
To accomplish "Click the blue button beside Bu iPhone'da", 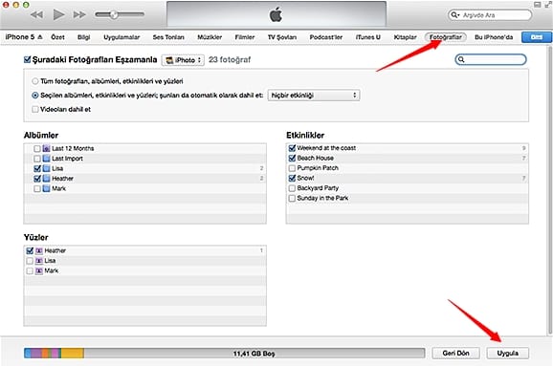I will [x=537, y=37].
